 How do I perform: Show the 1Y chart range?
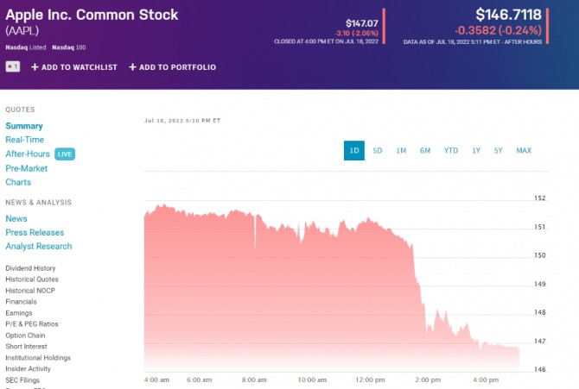pyautogui.click(x=476, y=151)
